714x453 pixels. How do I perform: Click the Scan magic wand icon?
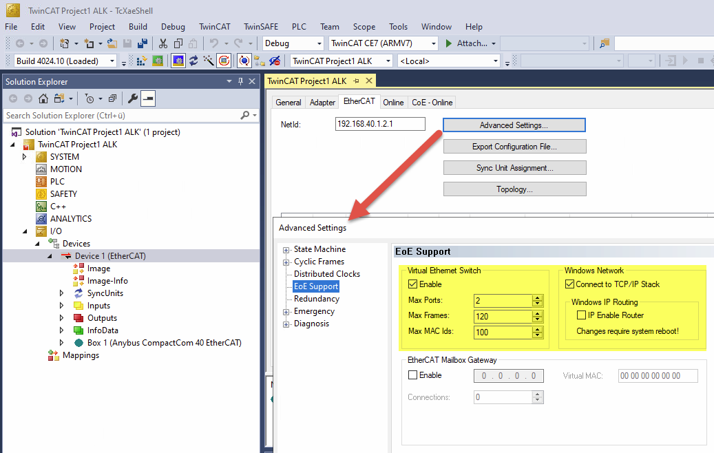pos(209,61)
